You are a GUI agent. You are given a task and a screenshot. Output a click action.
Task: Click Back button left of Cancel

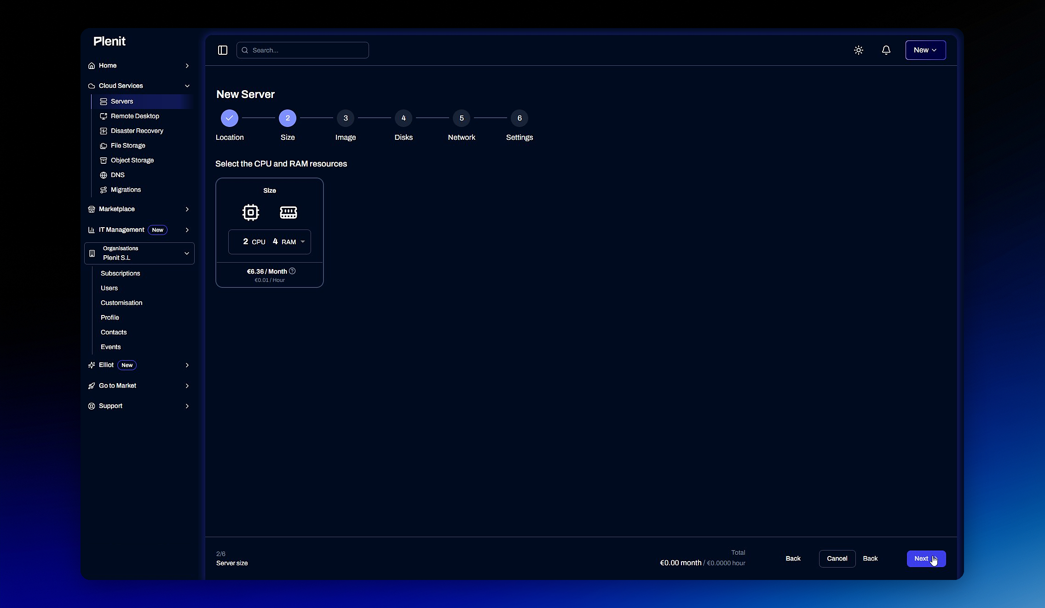coord(793,559)
